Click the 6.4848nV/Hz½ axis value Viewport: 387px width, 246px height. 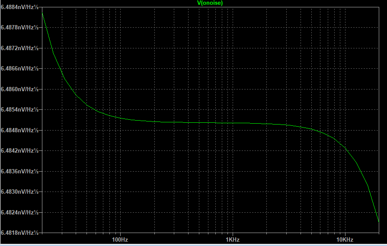pos(20,130)
